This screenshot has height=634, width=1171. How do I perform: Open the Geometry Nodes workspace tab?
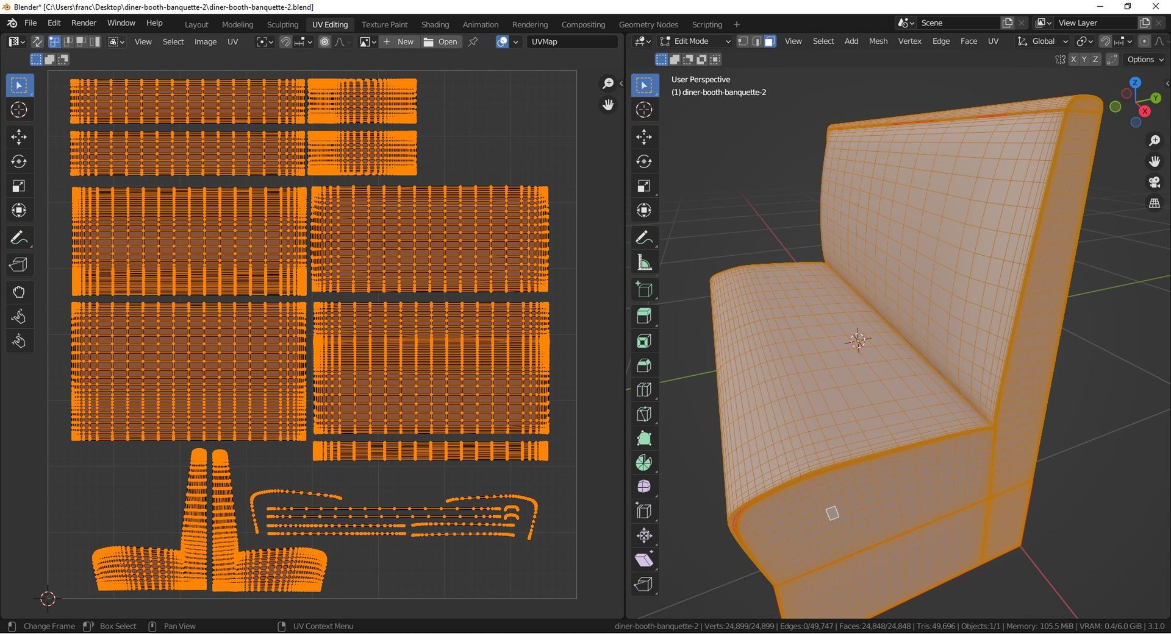pos(648,24)
